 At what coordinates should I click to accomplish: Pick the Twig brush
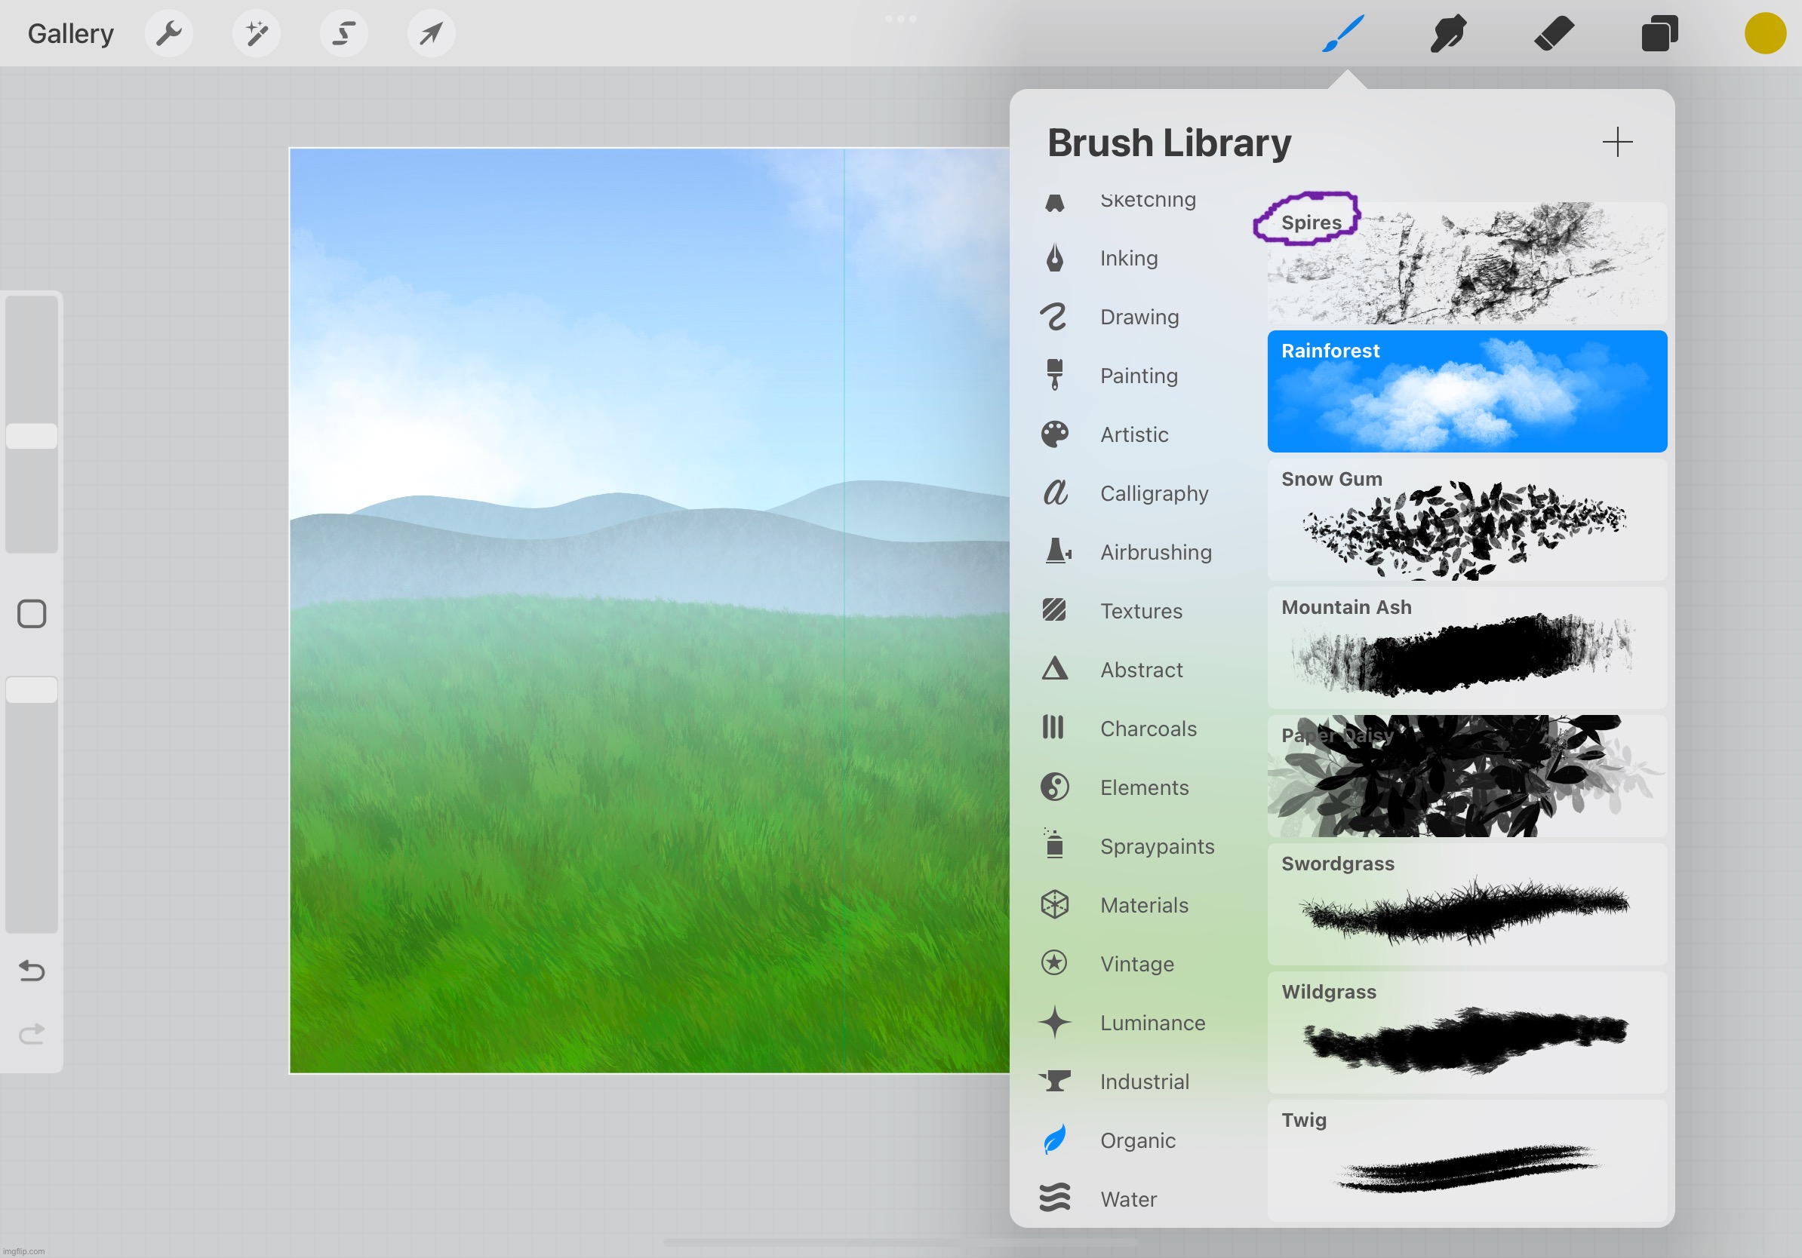click(1467, 1161)
